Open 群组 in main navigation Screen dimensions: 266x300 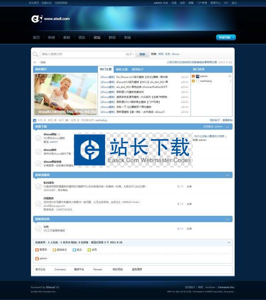(112, 38)
